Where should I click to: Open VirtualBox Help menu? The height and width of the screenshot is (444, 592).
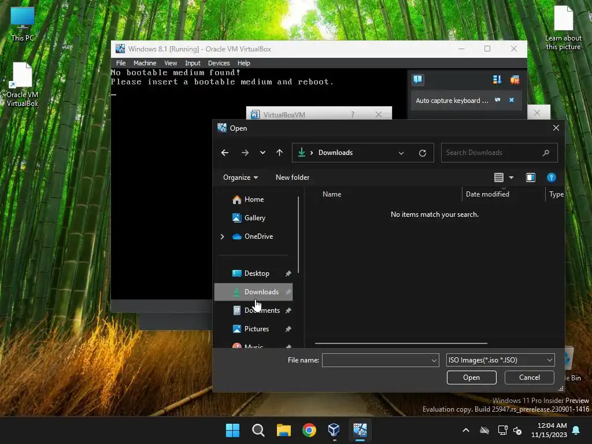coord(243,63)
